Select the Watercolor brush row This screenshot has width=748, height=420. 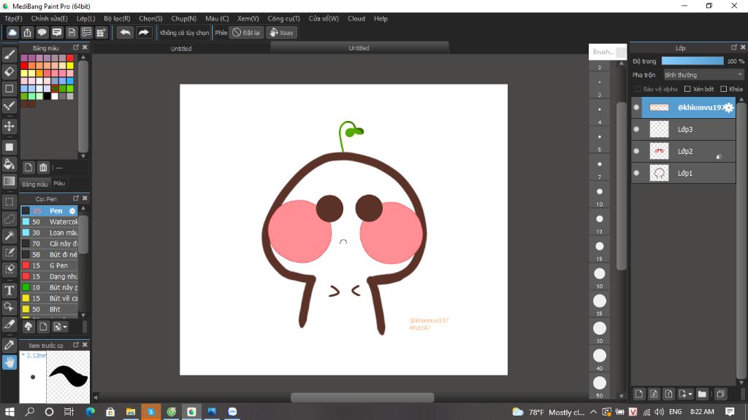[x=49, y=222]
